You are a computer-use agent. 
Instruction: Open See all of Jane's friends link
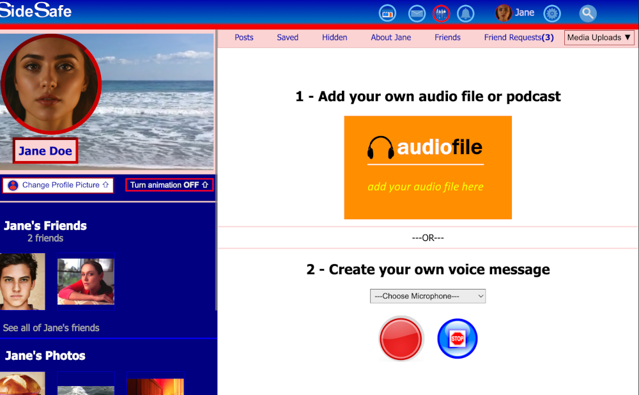tap(50, 327)
